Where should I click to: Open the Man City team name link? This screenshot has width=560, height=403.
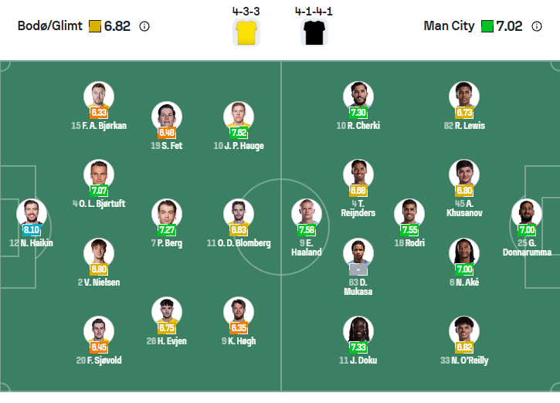pyautogui.click(x=449, y=26)
